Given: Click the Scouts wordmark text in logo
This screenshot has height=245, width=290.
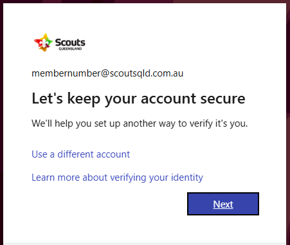Looking at the screenshot, I should point(70,42).
